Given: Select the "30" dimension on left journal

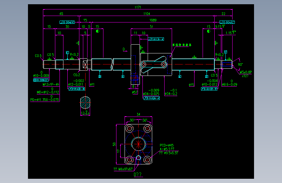Looking at the screenshot, I should (67, 27).
